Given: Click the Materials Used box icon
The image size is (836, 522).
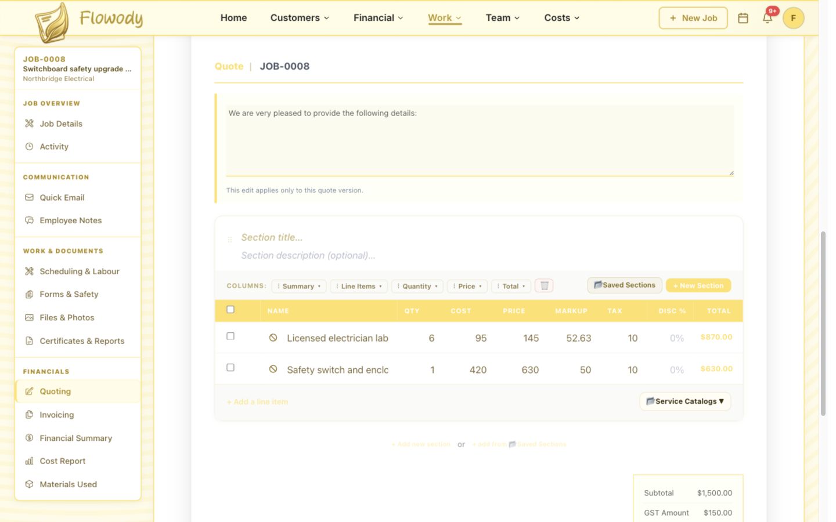Looking at the screenshot, I should (29, 484).
